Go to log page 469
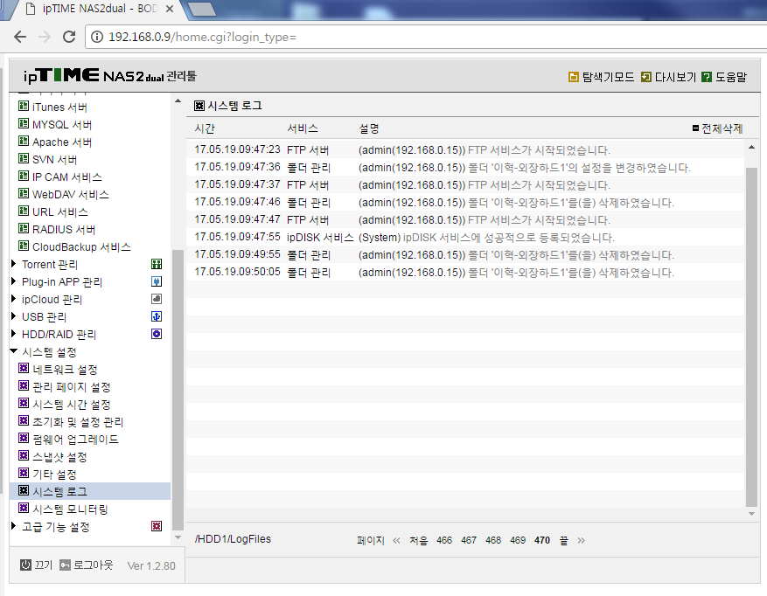 518,540
